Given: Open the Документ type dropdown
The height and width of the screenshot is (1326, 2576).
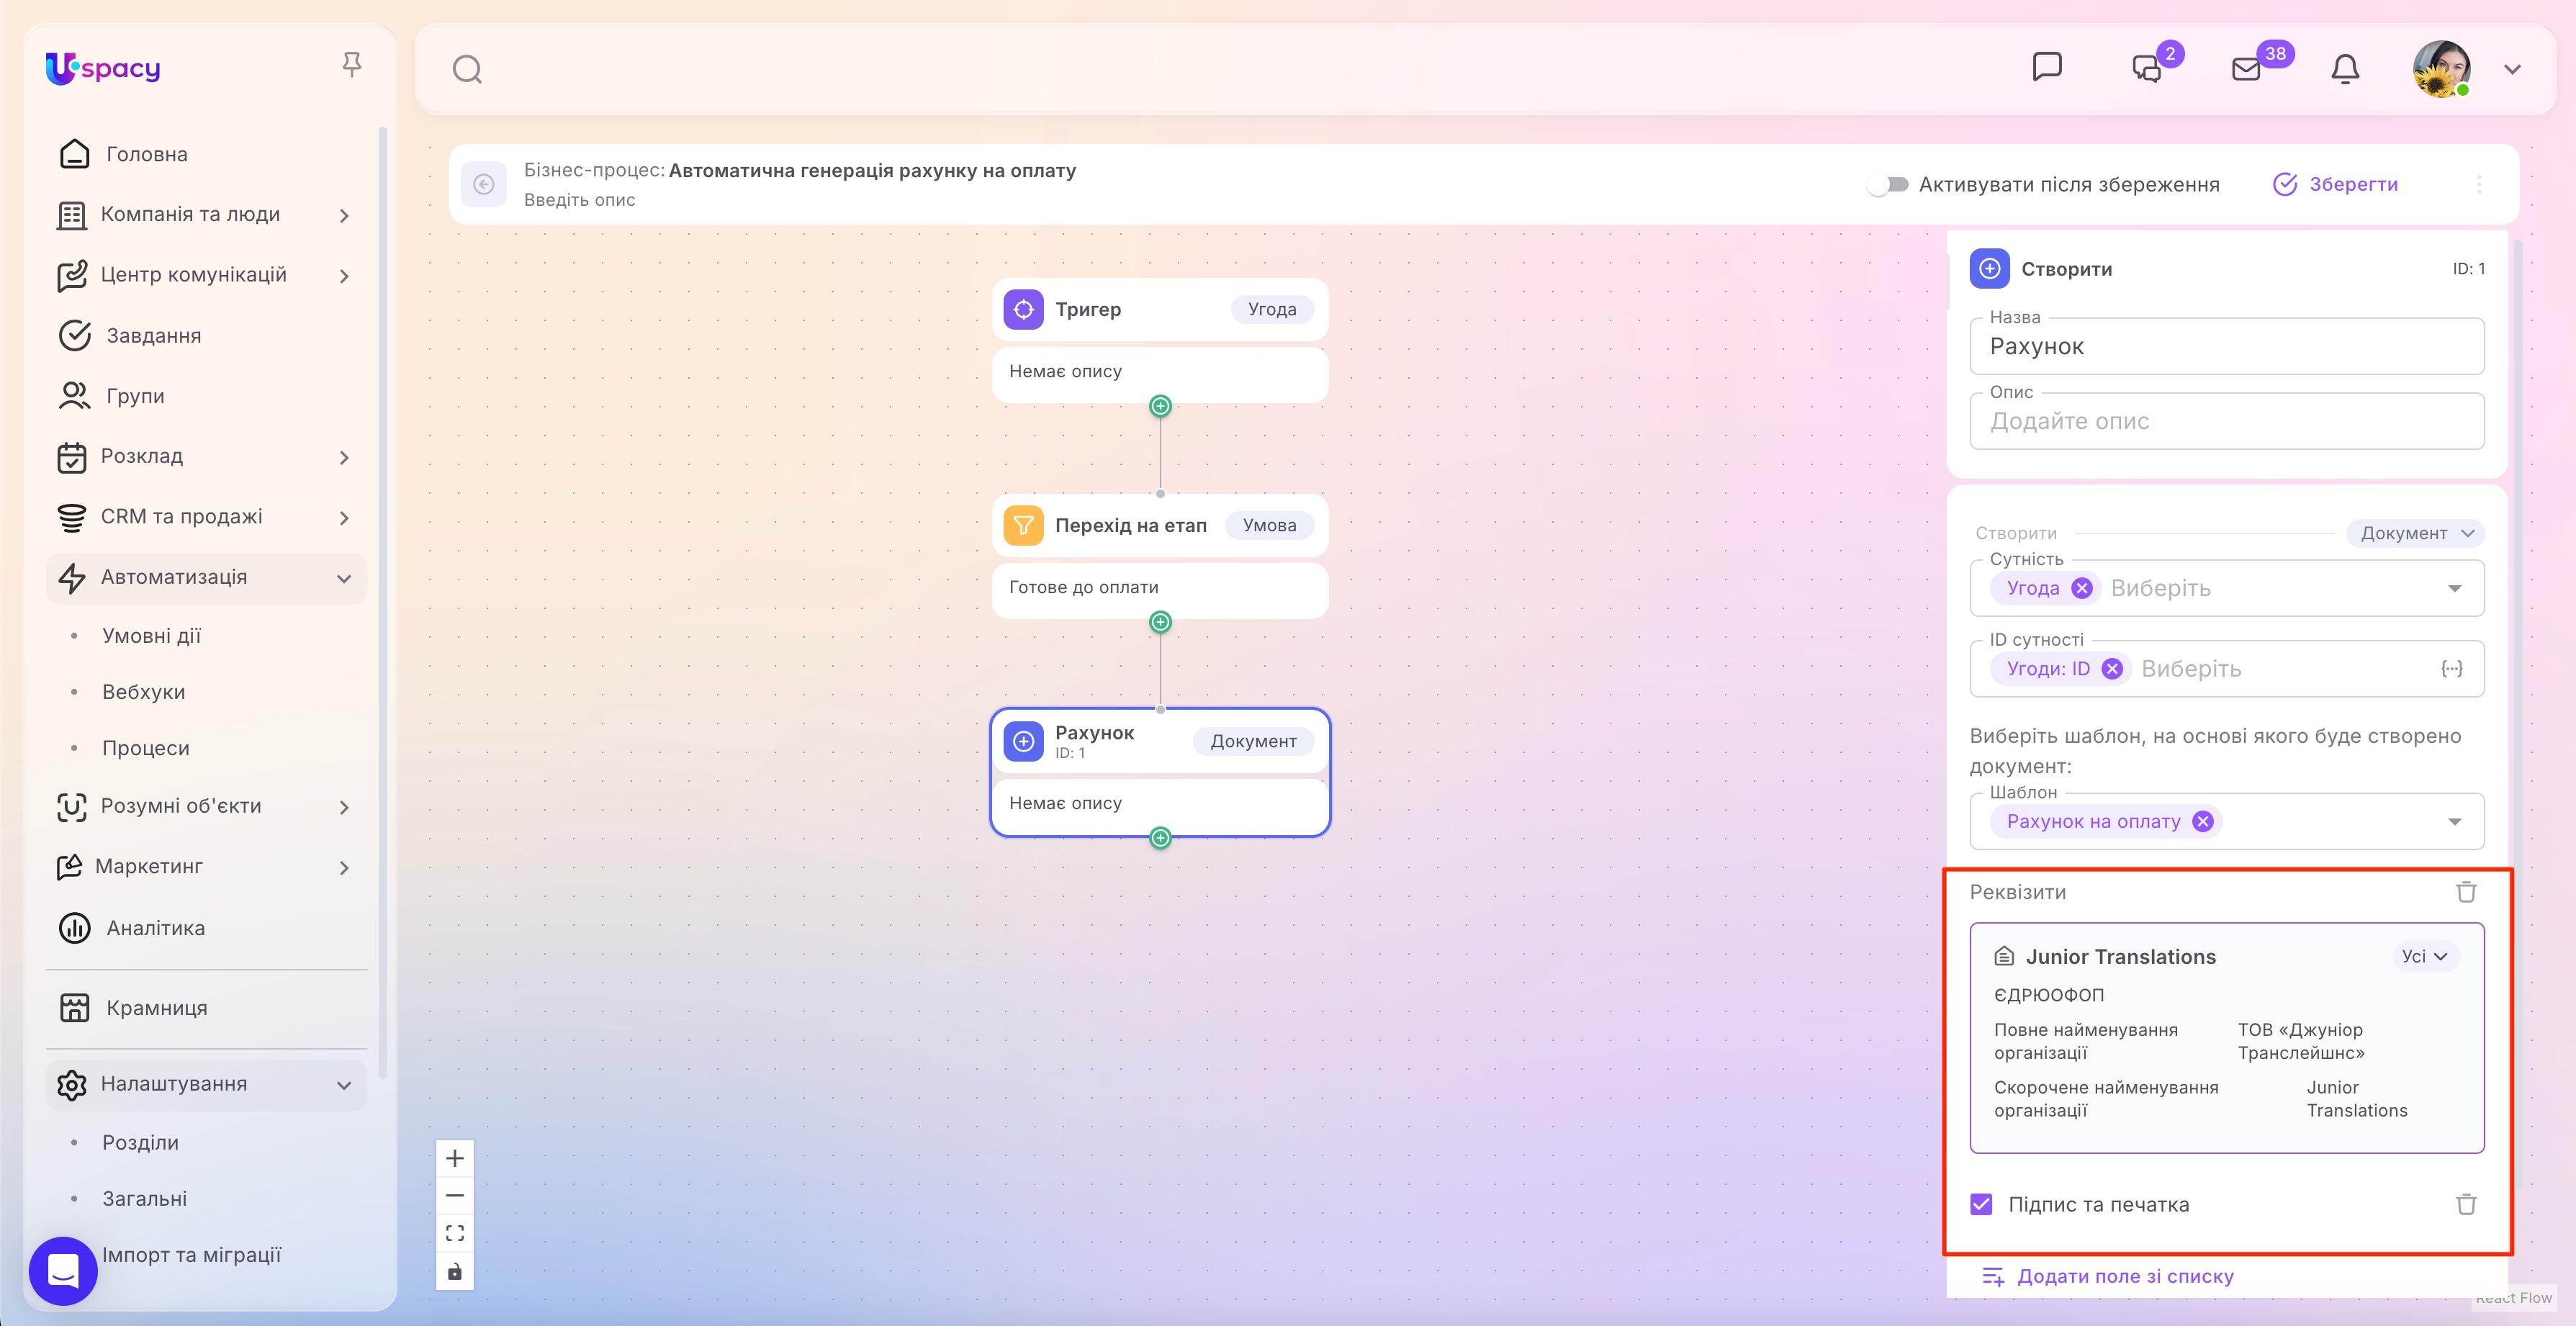Looking at the screenshot, I should pyautogui.click(x=2415, y=533).
